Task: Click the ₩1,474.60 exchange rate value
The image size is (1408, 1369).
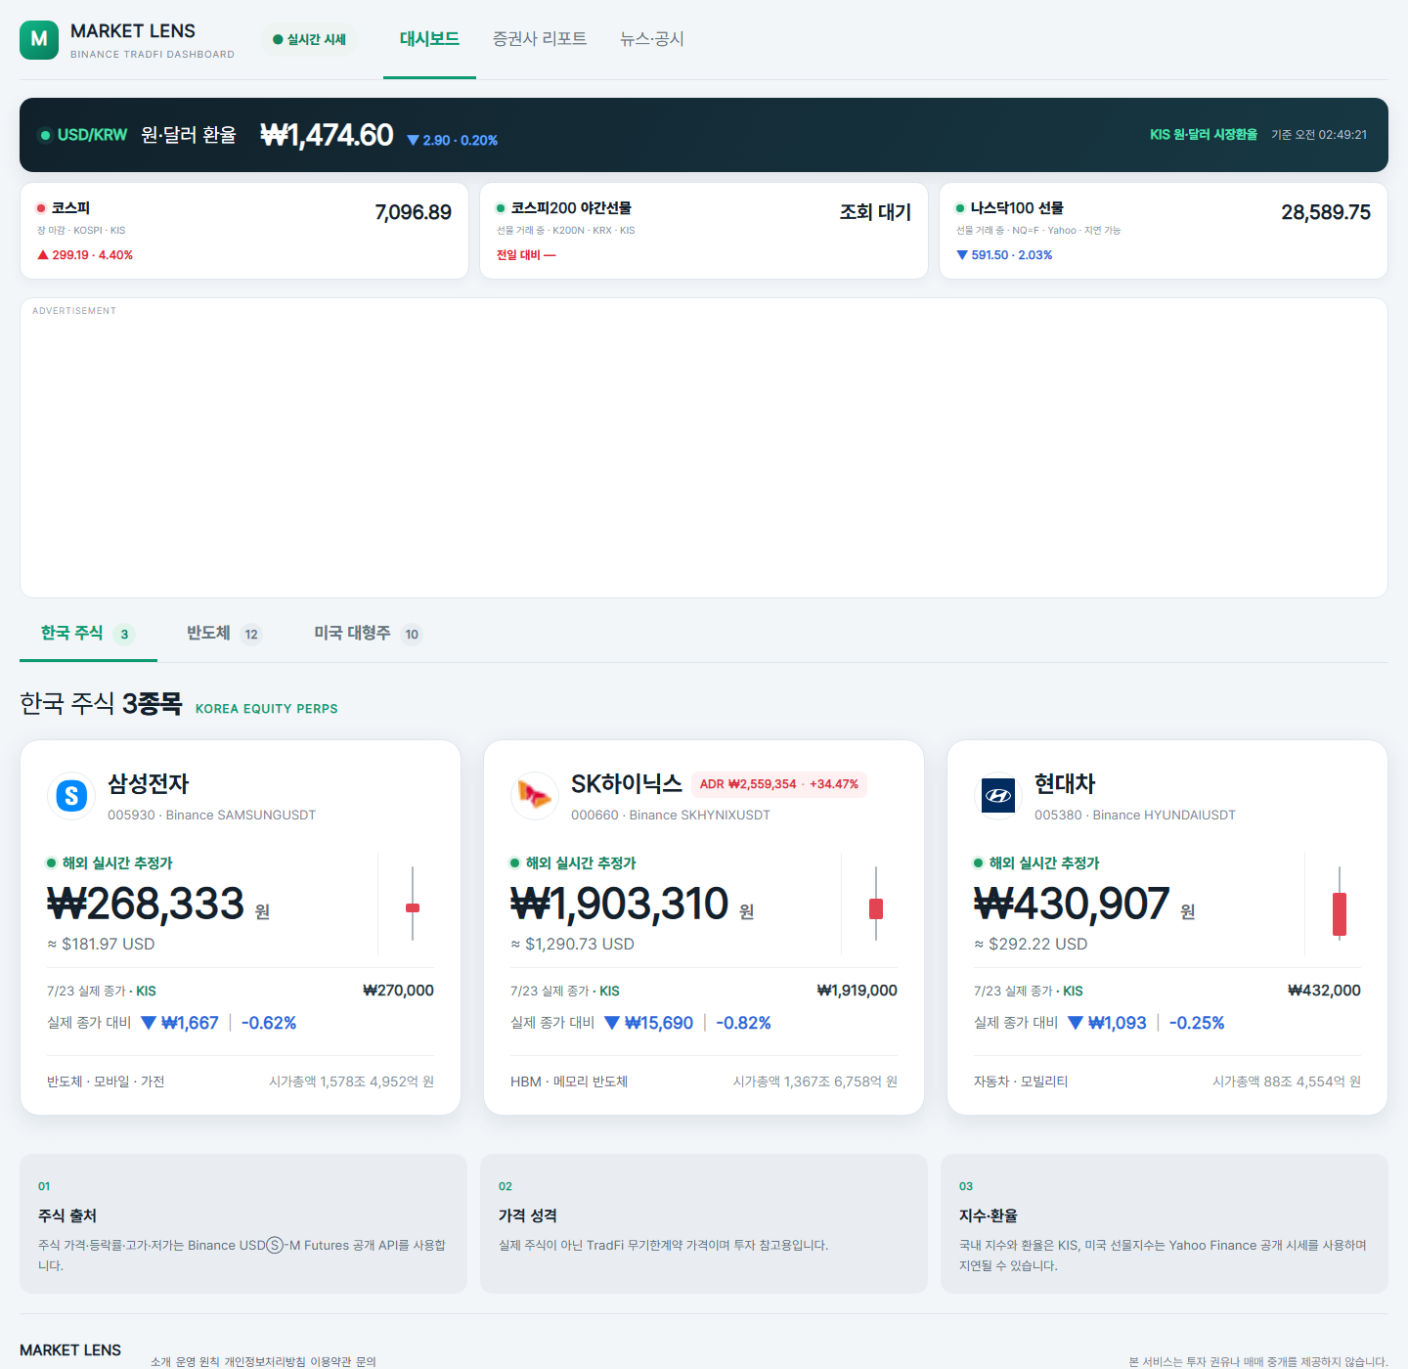Action: [327, 135]
